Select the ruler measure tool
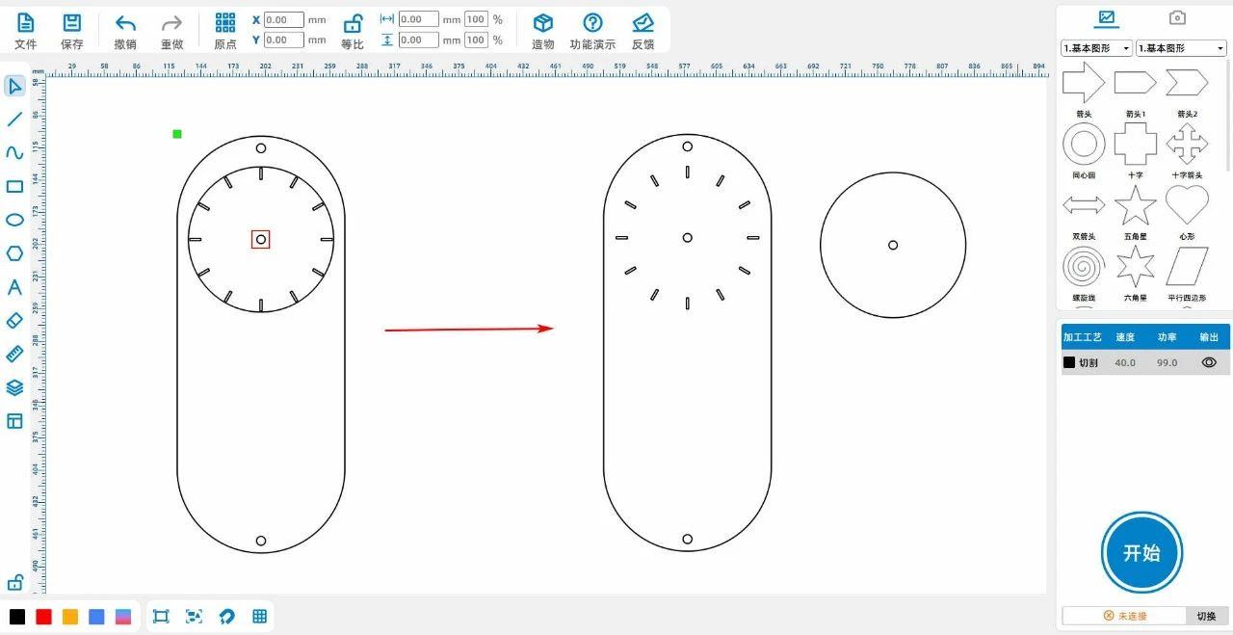The image size is (1233, 635). [x=14, y=354]
